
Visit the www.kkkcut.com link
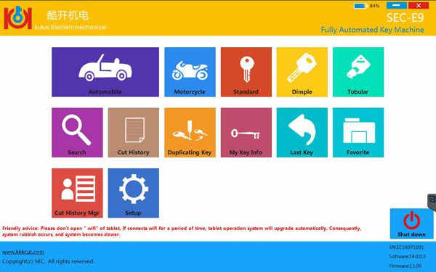pos(23,252)
